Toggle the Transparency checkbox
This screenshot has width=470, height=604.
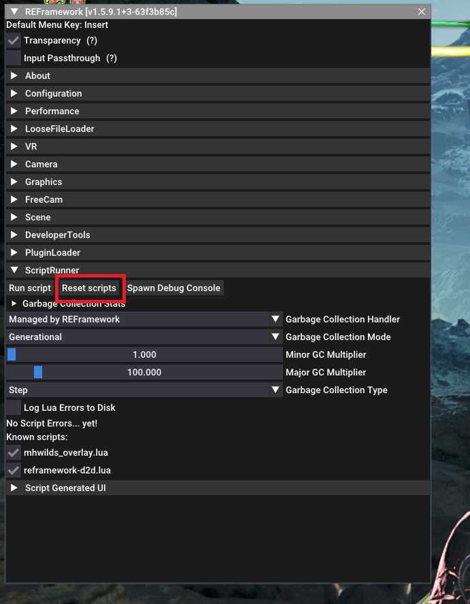tap(14, 40)
